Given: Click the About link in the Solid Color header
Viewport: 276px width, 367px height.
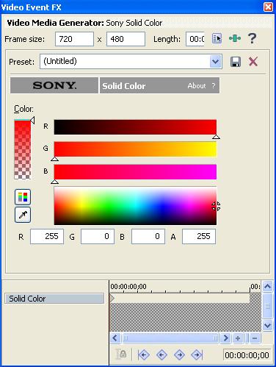Looking at the screenshot, I should pos(197,86).
